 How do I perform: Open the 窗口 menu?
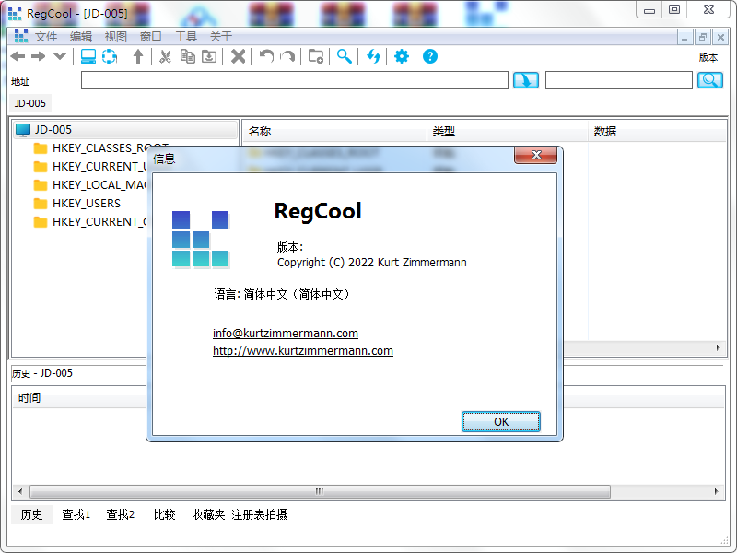151,37
